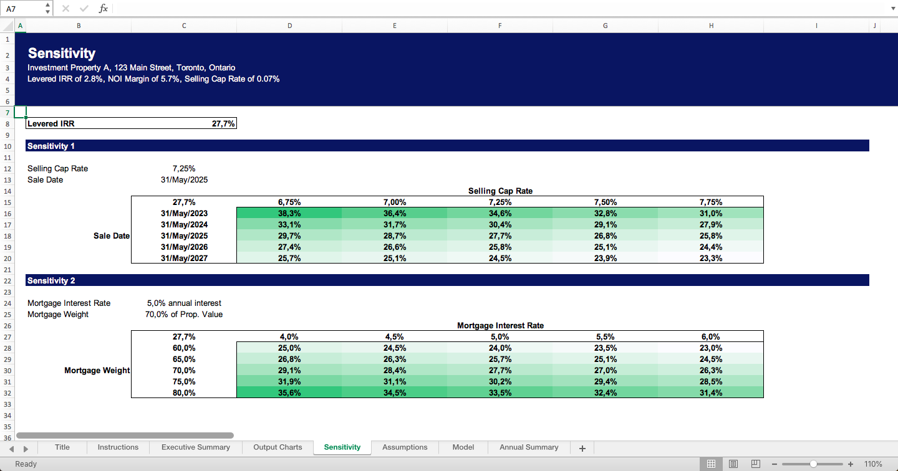Screen dimensions: 898x471
Task: Click the previous sheet navigation arrow
Action: 11,447
